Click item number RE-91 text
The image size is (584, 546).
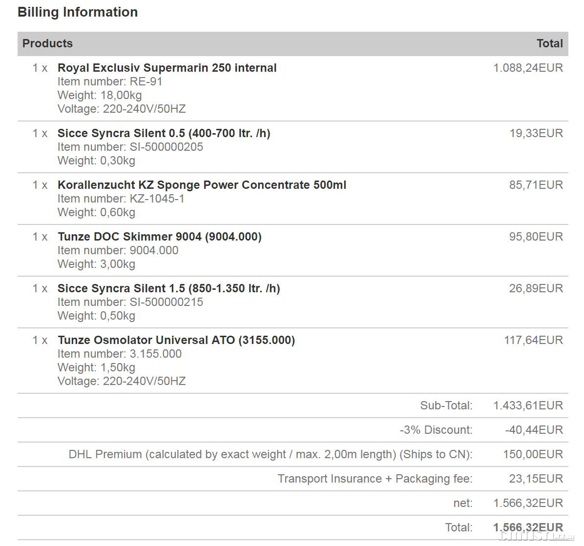[110, 81]
